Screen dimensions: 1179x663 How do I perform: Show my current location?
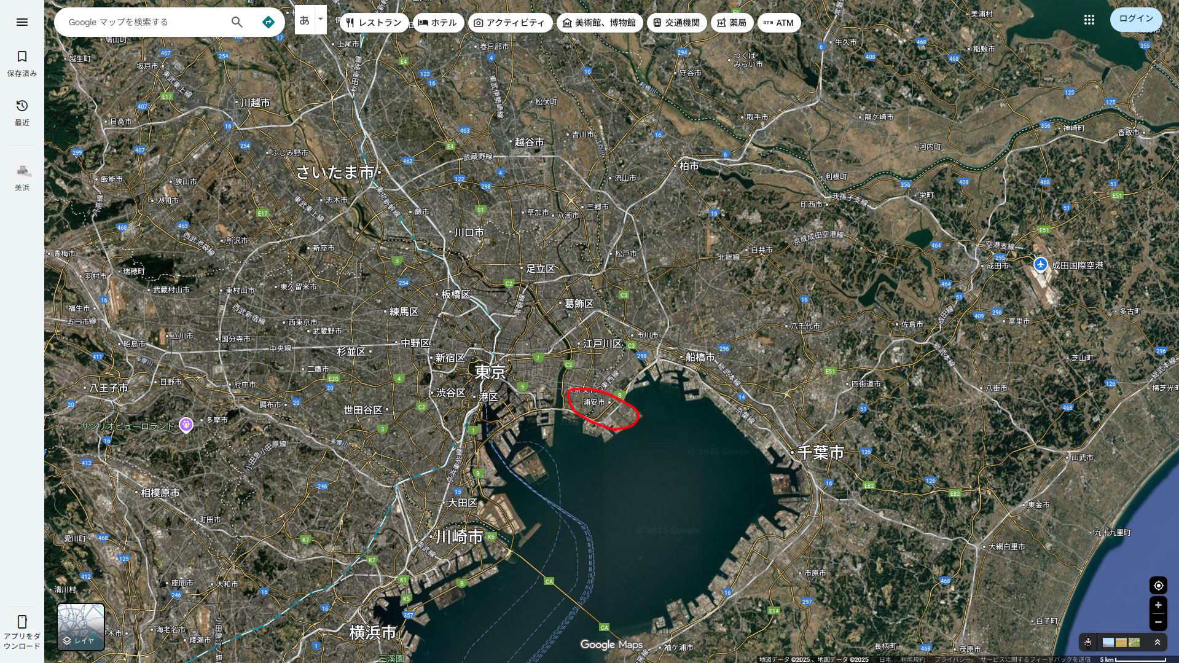pos(1158,586)
